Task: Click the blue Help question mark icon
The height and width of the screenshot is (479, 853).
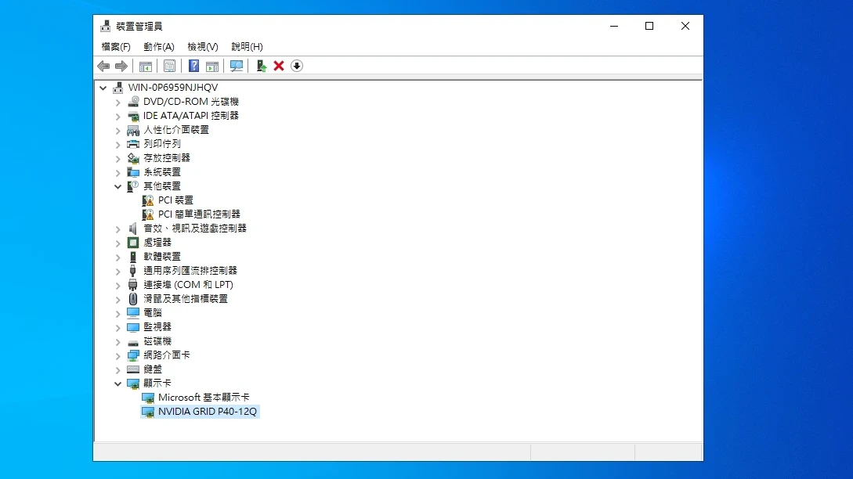Action: [x=193, y=67]
